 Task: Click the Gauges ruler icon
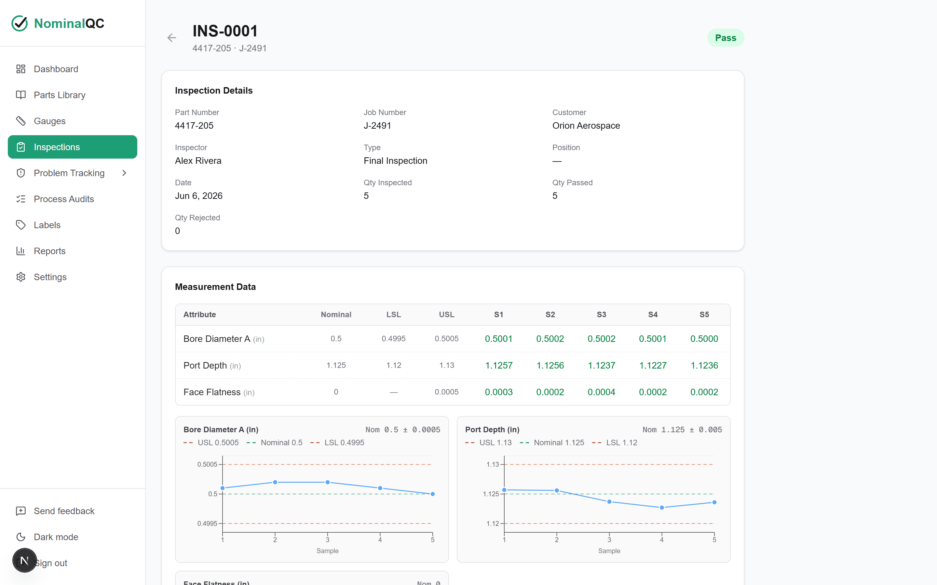coord(21,121)
